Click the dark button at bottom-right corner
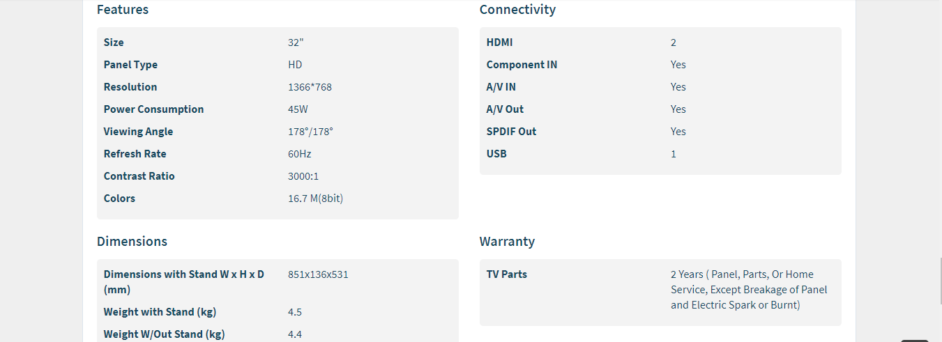Image resolution: width=942 pixels, height=342 pixels. tap(913, 340)
